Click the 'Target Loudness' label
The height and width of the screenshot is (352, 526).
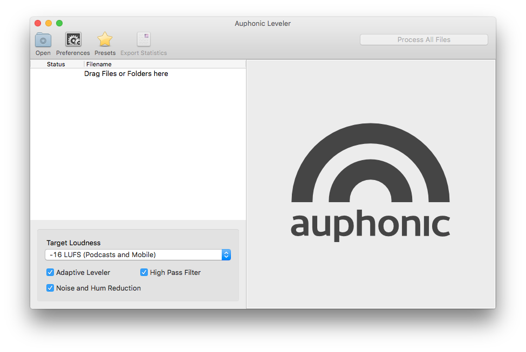pyautogui.click(x=73, y=243)
